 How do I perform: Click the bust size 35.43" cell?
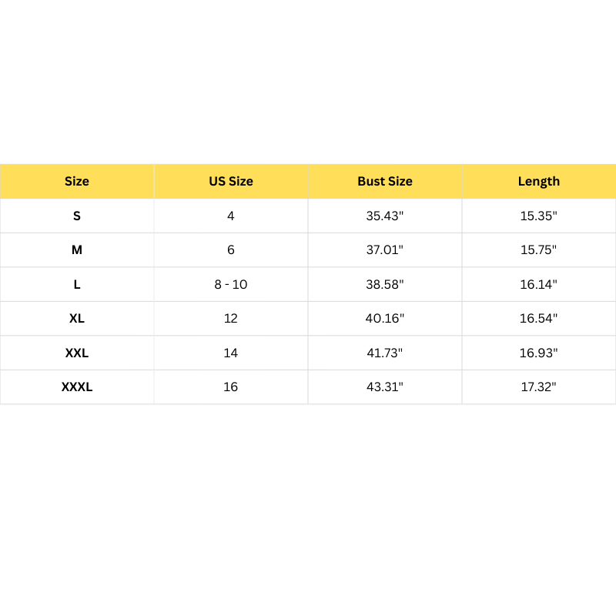click(x=385, y=216)
